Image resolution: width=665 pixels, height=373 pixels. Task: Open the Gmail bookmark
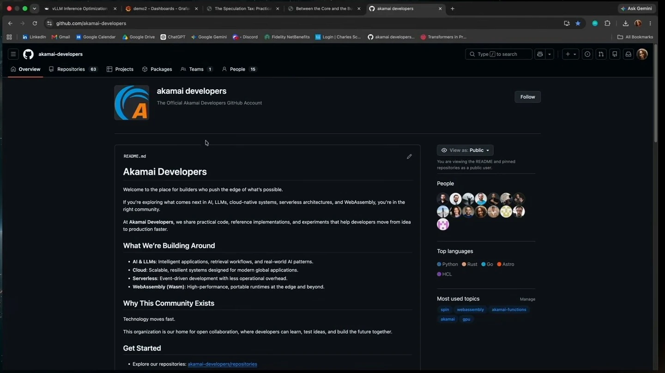click(60, 37)
